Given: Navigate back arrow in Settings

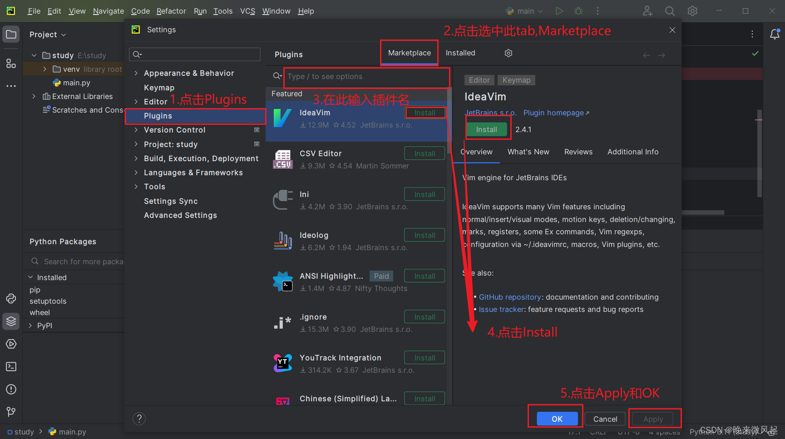Looking at the screenshot, I should point(647,55).
